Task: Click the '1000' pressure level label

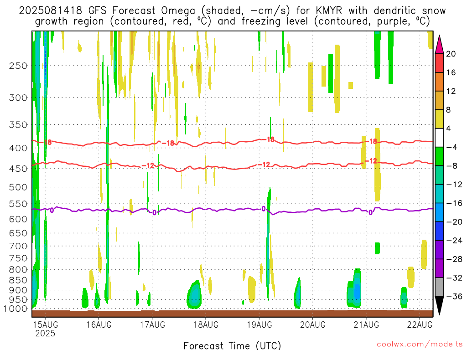Action: (x=16, y=309)
